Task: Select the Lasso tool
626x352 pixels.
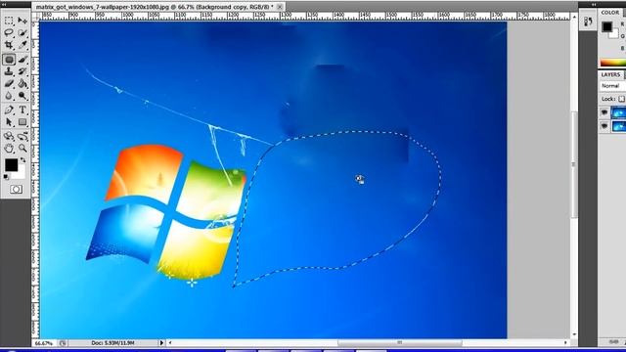Action: pos(9,32)
